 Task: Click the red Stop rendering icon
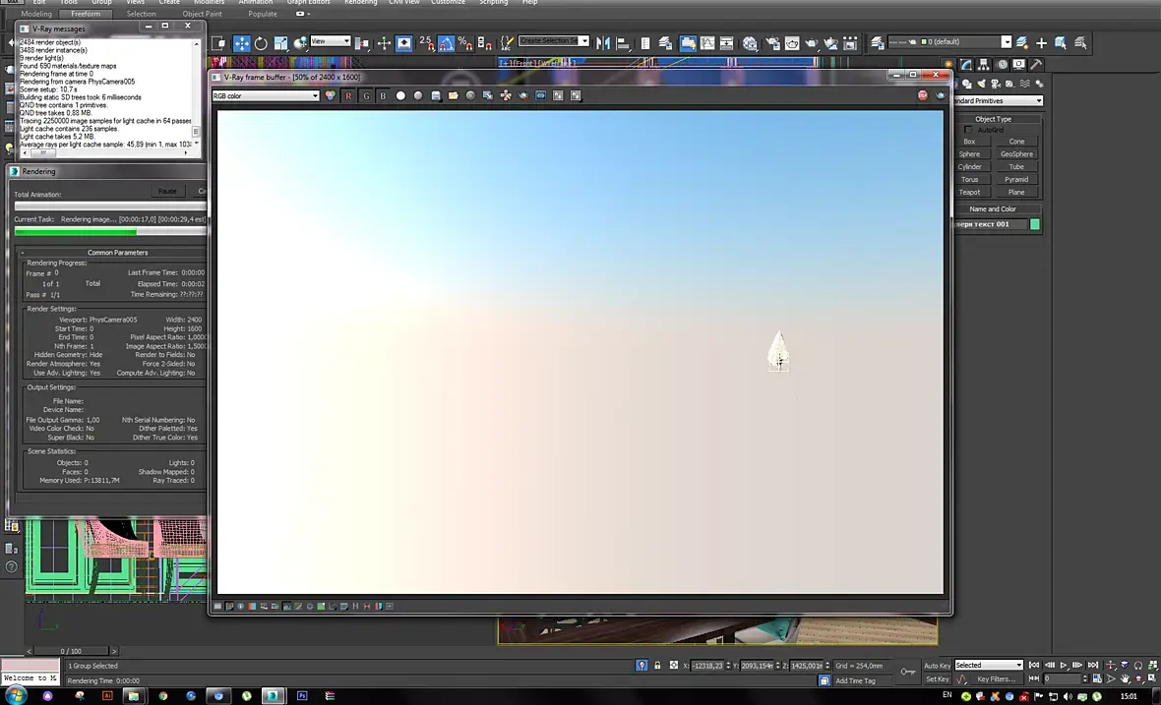tap(923, 95)
